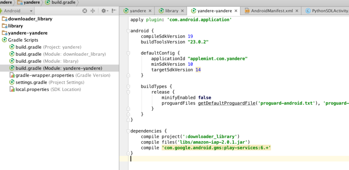Click the downloader_library folder icon
349x170 pixels.
pos(4,19)
